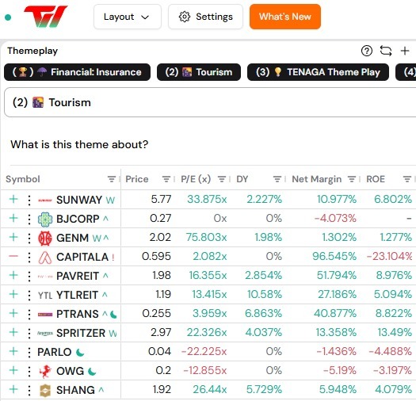Open GENM row three-dot menu
416x401 pixels.
[x=29, y=238]
